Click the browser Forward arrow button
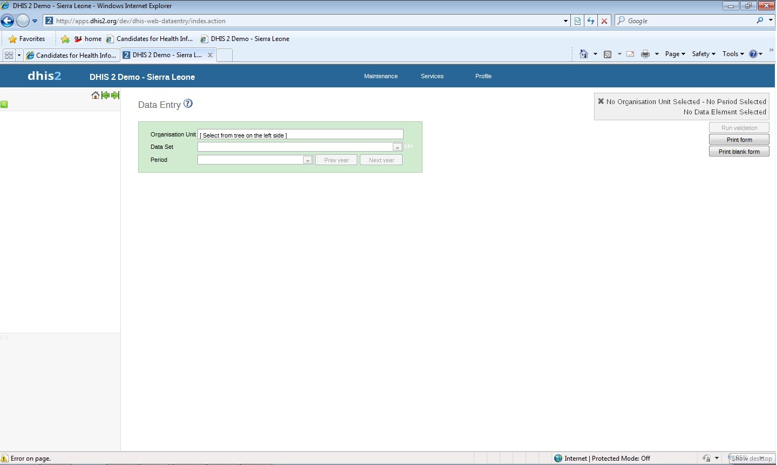This screenshot has width=777, height=465. 23,21
